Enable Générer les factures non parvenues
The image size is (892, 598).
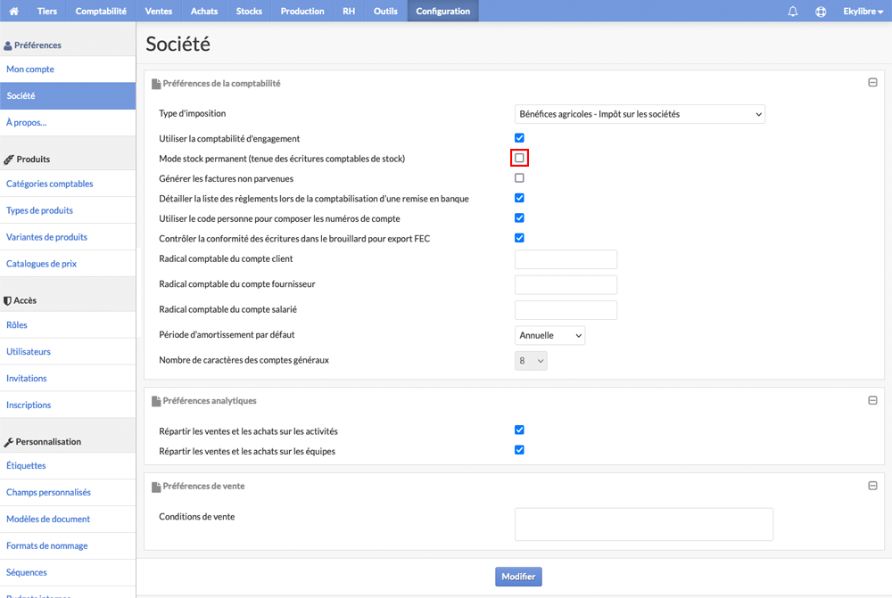pos(519,178)
